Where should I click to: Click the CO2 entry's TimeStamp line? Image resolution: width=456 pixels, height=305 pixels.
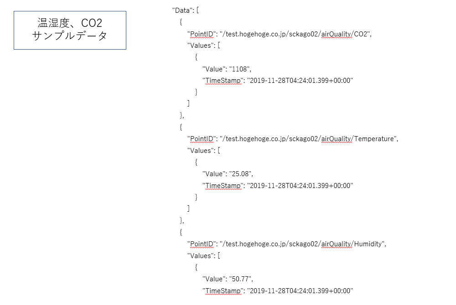pyautogui.click(x=278, y=81)
